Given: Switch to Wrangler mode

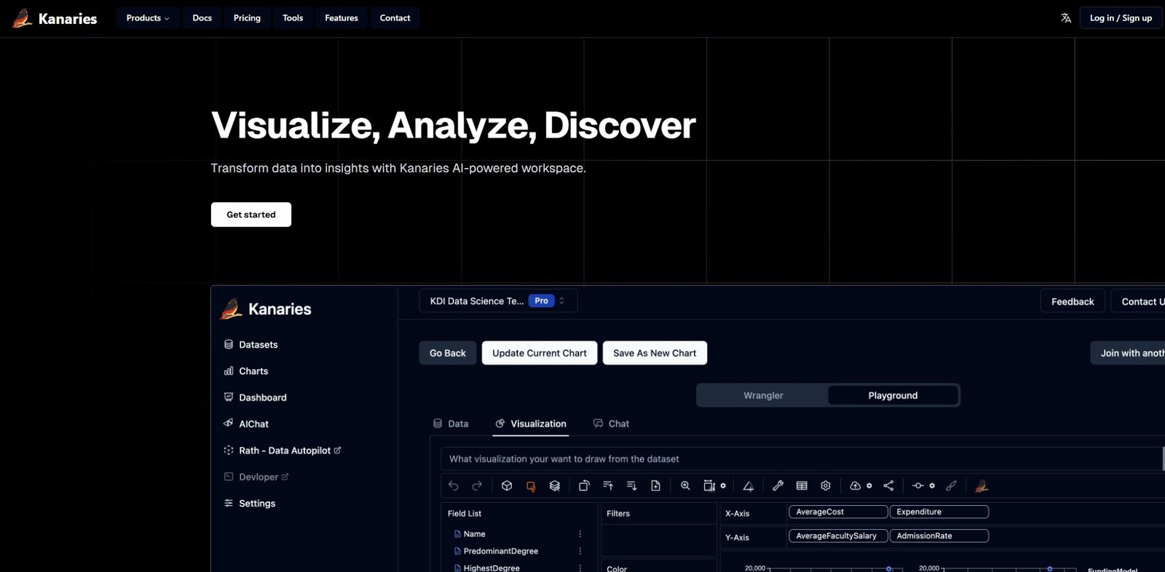Looking at the screenshot, I should click(763, 395).
